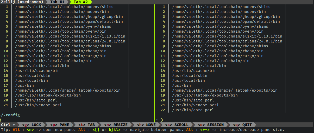Viewport: 314px width, 133px height.
Task: Click right pane line /usr/bin/site_perl
Action: click(193, 100)
